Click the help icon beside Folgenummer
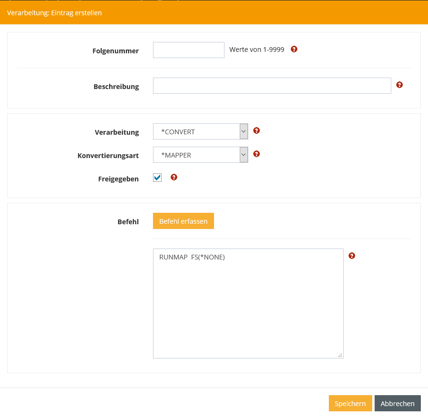 tap(294, 49)
